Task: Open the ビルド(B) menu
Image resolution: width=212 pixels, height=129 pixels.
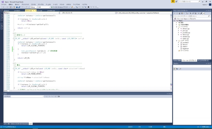Action: (x=33, y=5)
